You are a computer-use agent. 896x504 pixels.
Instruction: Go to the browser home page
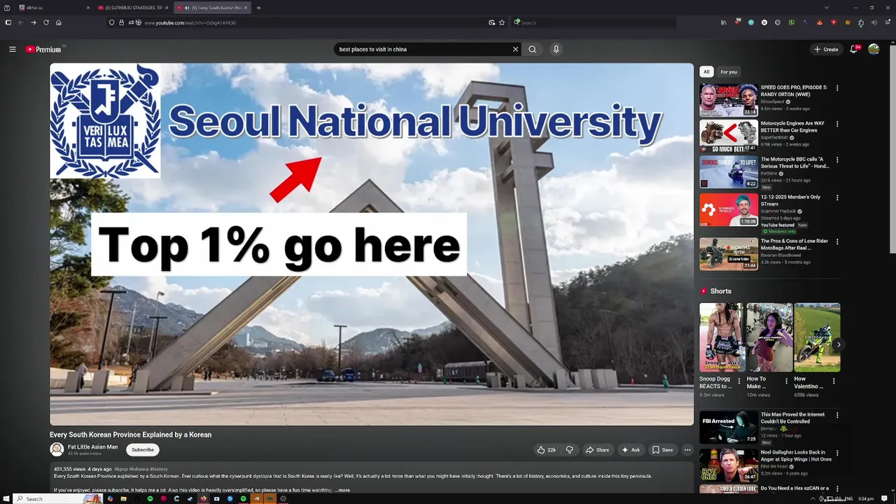pyautogui.click(x=59, y=22)
